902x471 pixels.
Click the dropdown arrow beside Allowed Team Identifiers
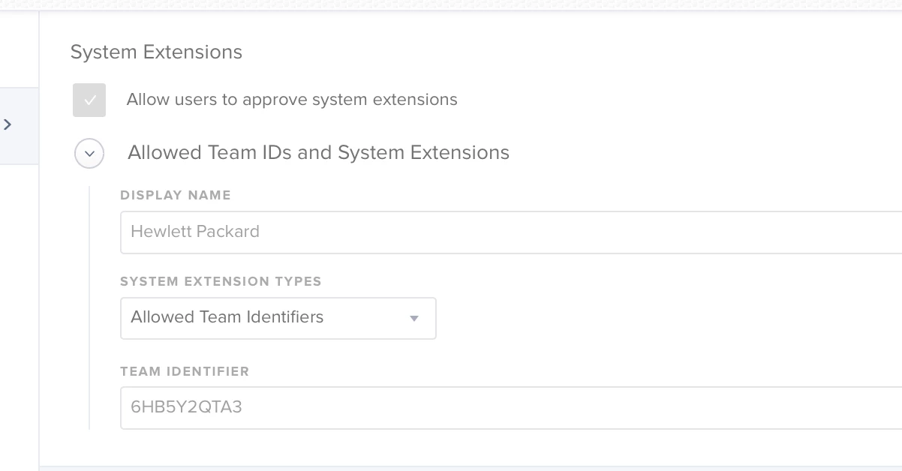(413, 319)
